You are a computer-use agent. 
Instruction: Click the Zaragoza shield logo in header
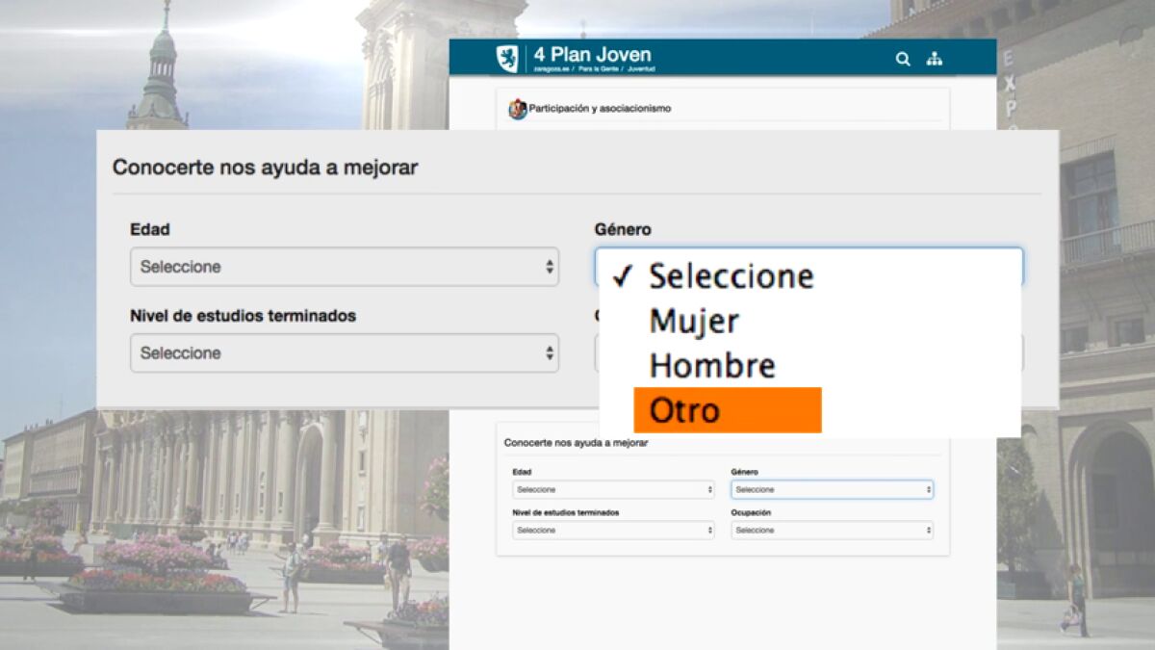pyautogui.click(x=506, y=58)
